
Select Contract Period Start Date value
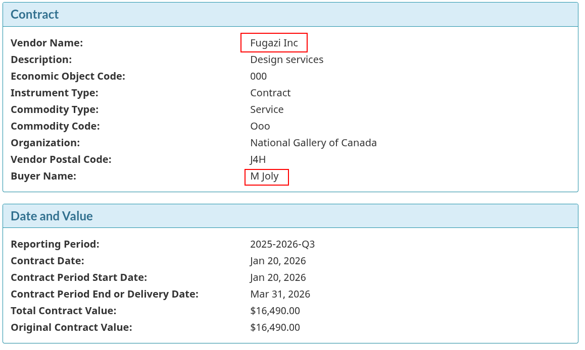pos(278,278)
